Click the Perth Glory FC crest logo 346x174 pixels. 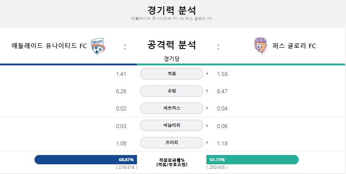tap(261, 46)
